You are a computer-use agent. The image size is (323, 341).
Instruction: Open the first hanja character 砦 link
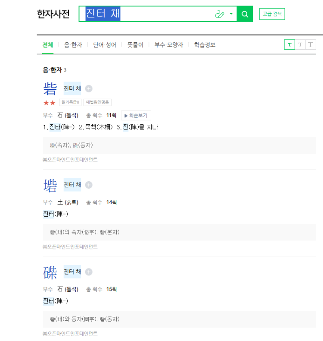(50, 88)
